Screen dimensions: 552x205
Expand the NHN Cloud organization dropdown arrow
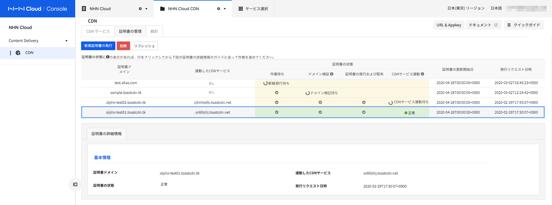tap(146, 9)
